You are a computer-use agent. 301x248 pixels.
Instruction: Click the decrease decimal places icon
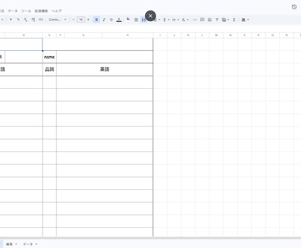point(26,20)
